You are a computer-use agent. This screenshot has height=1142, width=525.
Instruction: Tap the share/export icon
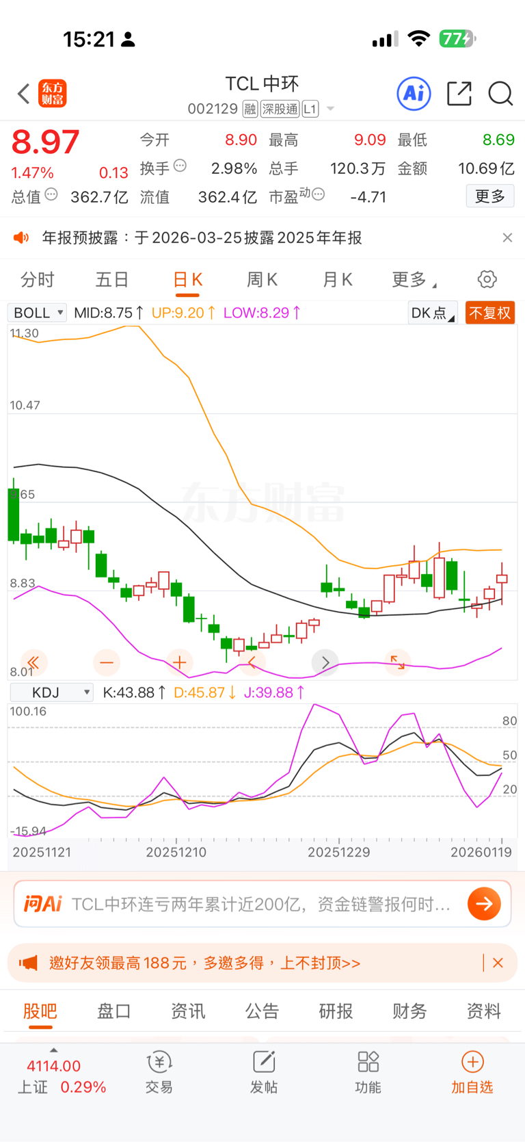tap(459, 93)
